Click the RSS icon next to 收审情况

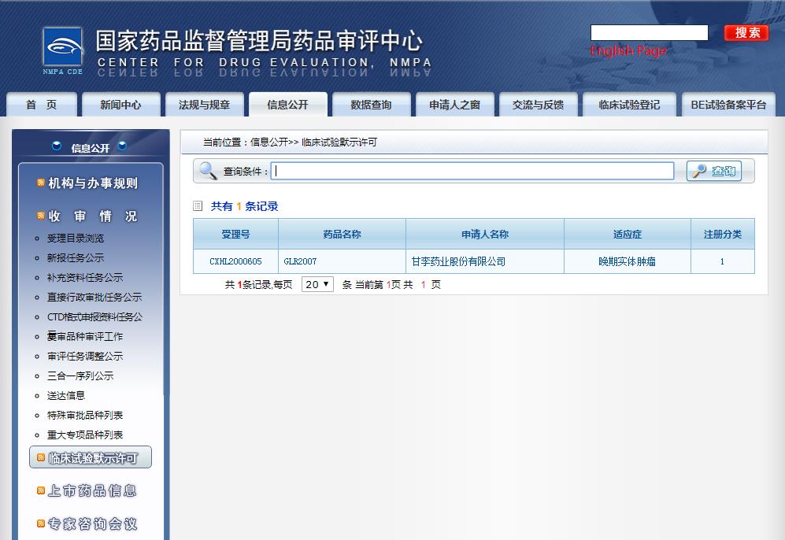[40, 216]
